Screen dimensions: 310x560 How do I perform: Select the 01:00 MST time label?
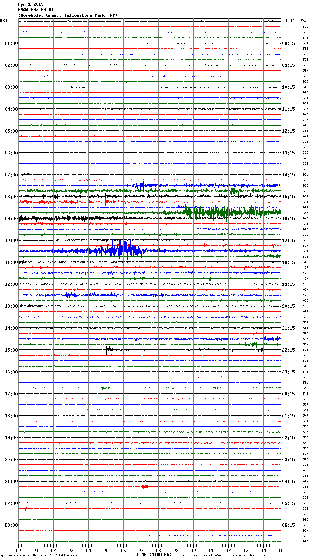coord(11,43)
